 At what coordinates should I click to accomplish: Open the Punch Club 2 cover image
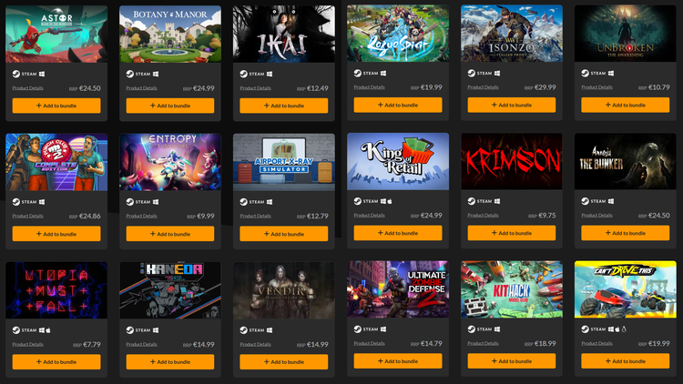coord(56,162)
